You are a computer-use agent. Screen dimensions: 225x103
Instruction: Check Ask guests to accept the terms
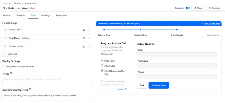tap(4, 66)
